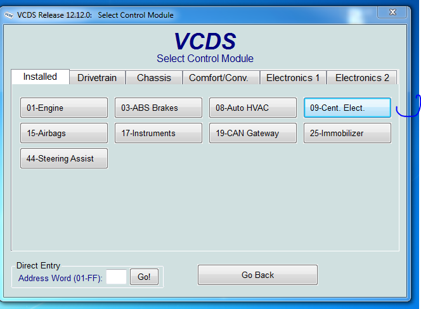This screenshot has height=309, width=421.
Task: Click the Go Back button
Action: [x=257, y=275]
